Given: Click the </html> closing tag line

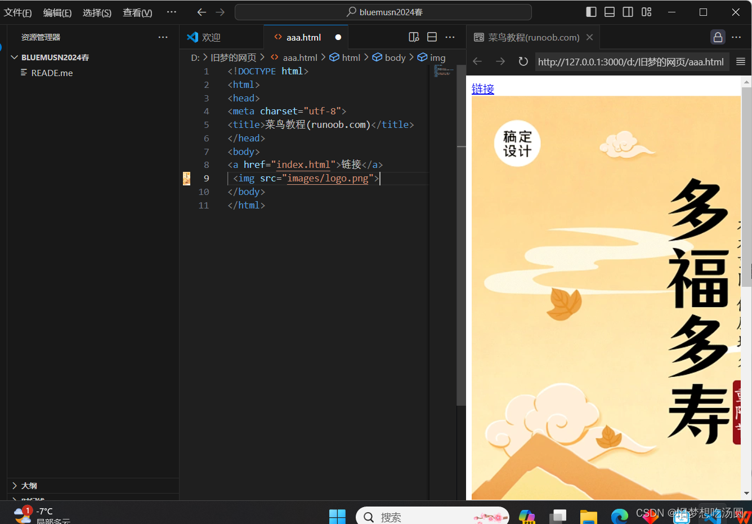Looking at the screenshot, I should pyautogui.click(x=247, y=205).
